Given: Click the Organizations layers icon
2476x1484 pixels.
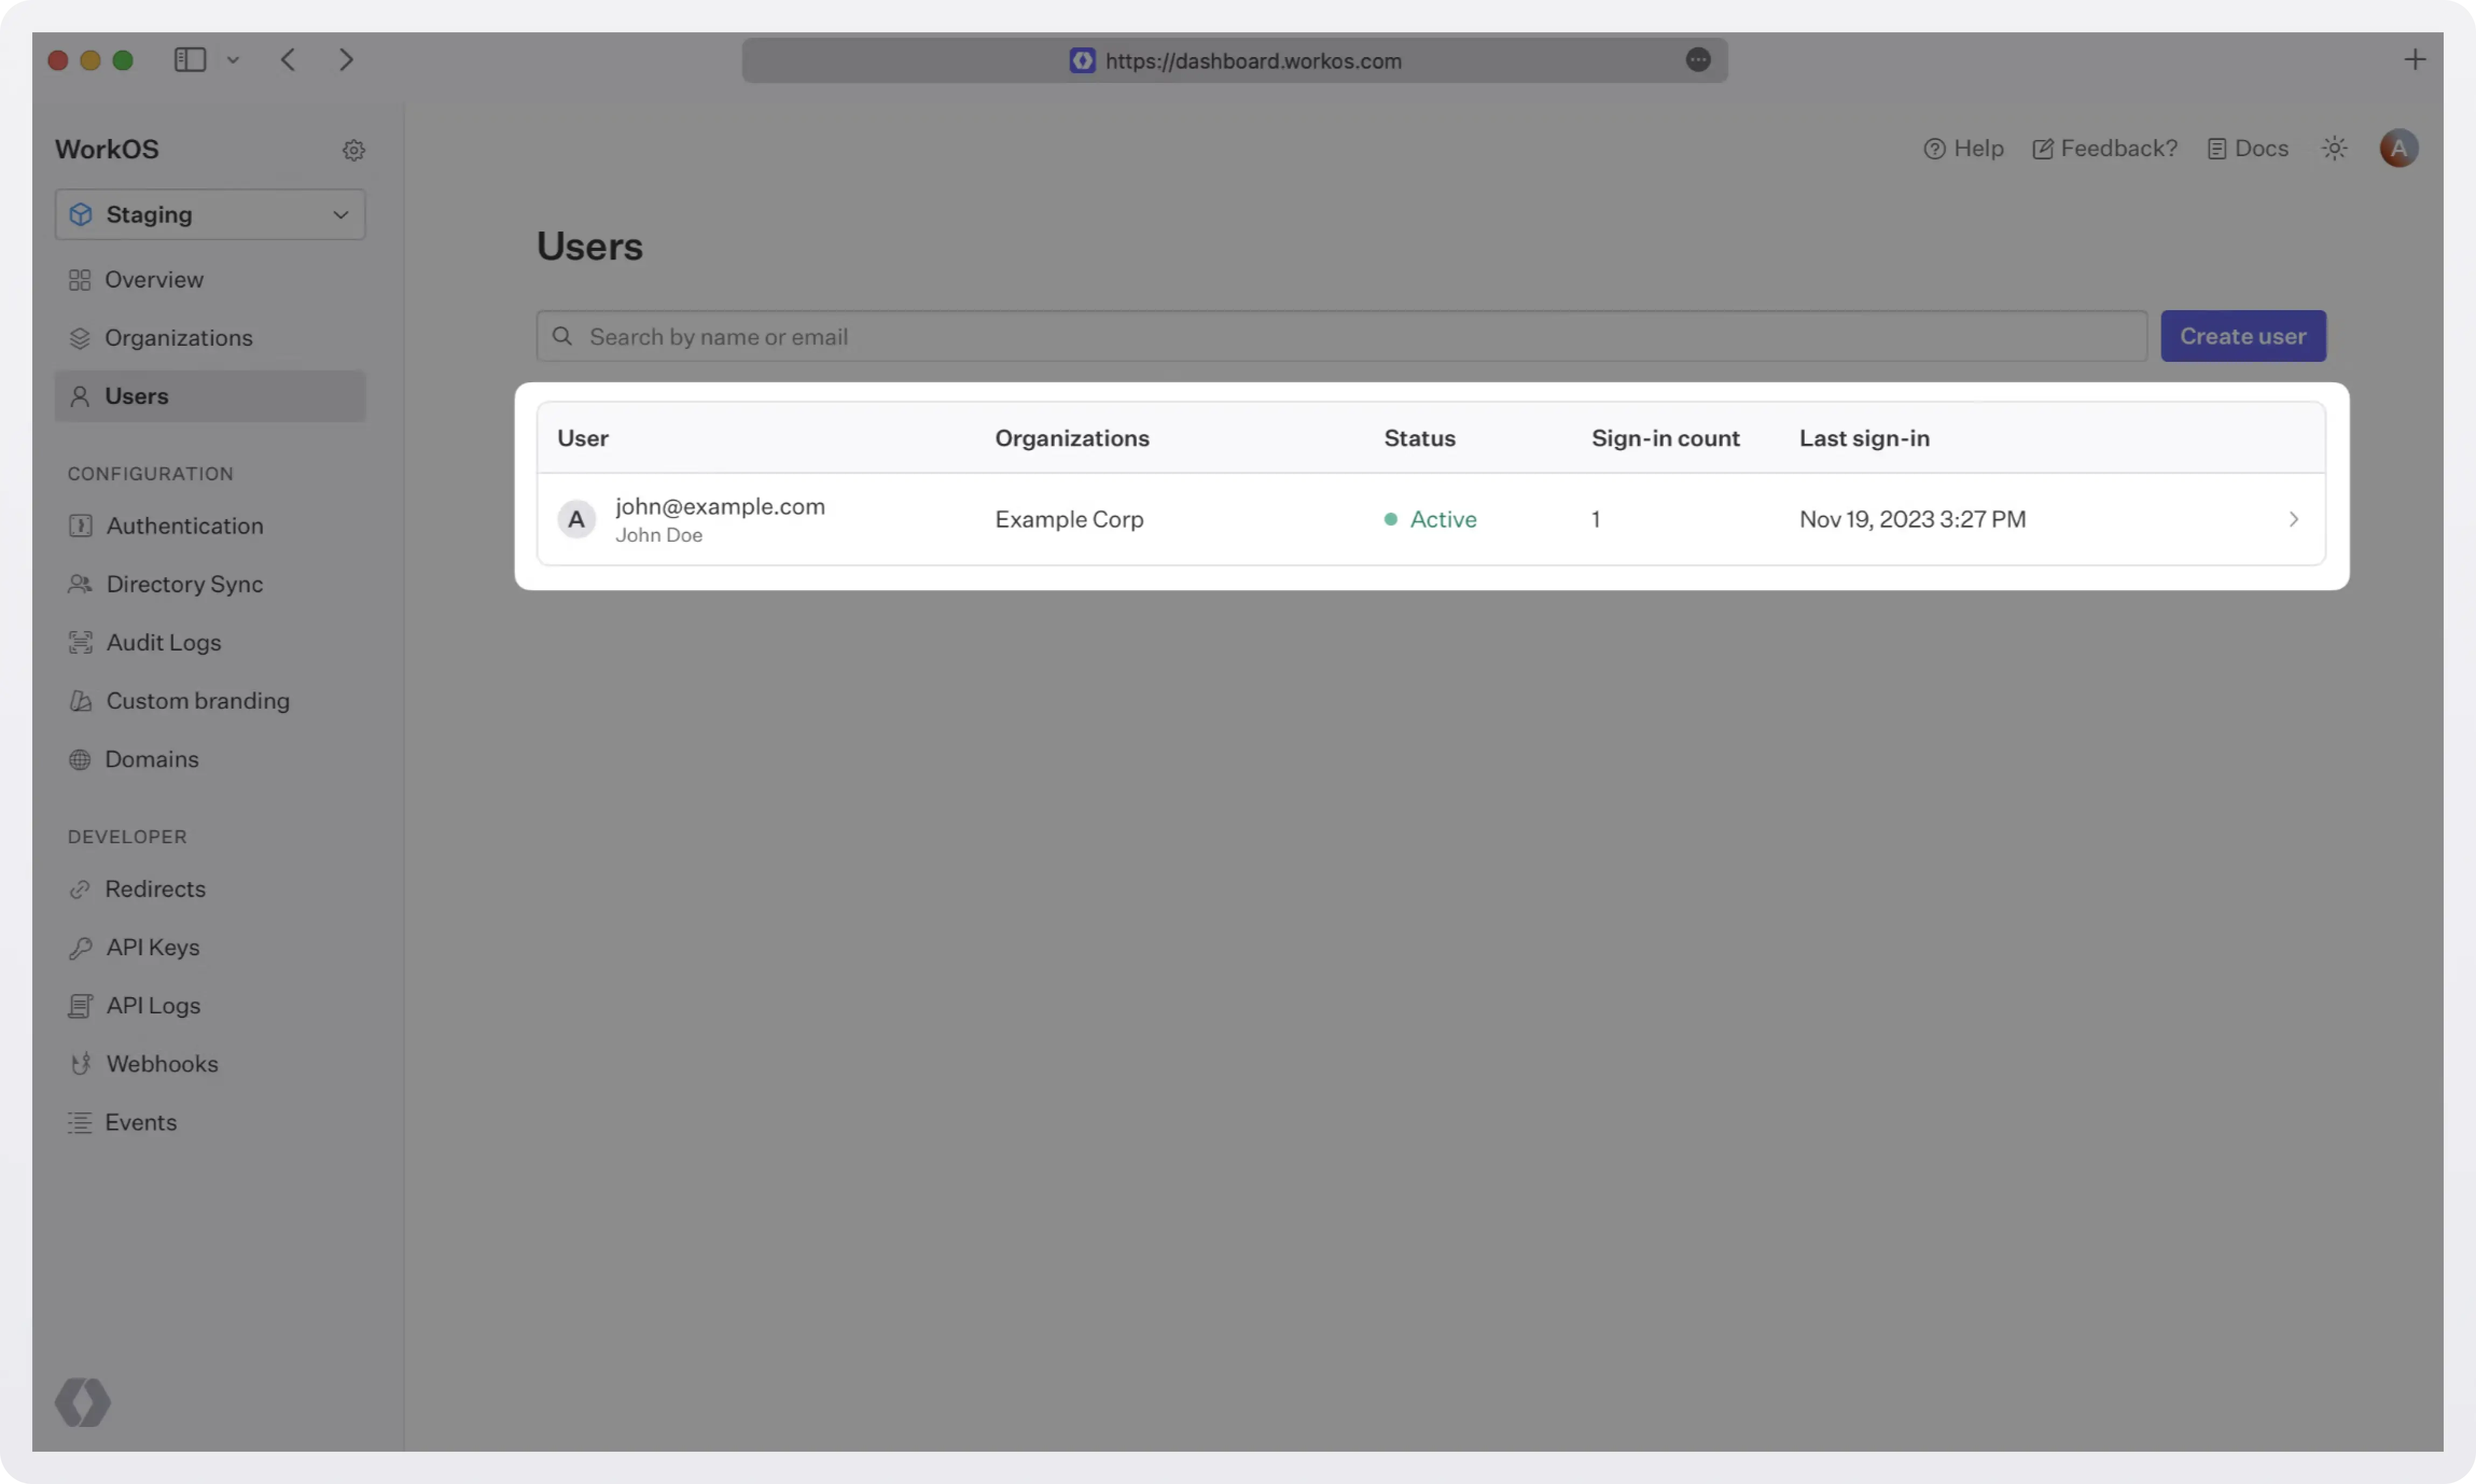Looking at the screenshot, I should (x=80, y=338).
